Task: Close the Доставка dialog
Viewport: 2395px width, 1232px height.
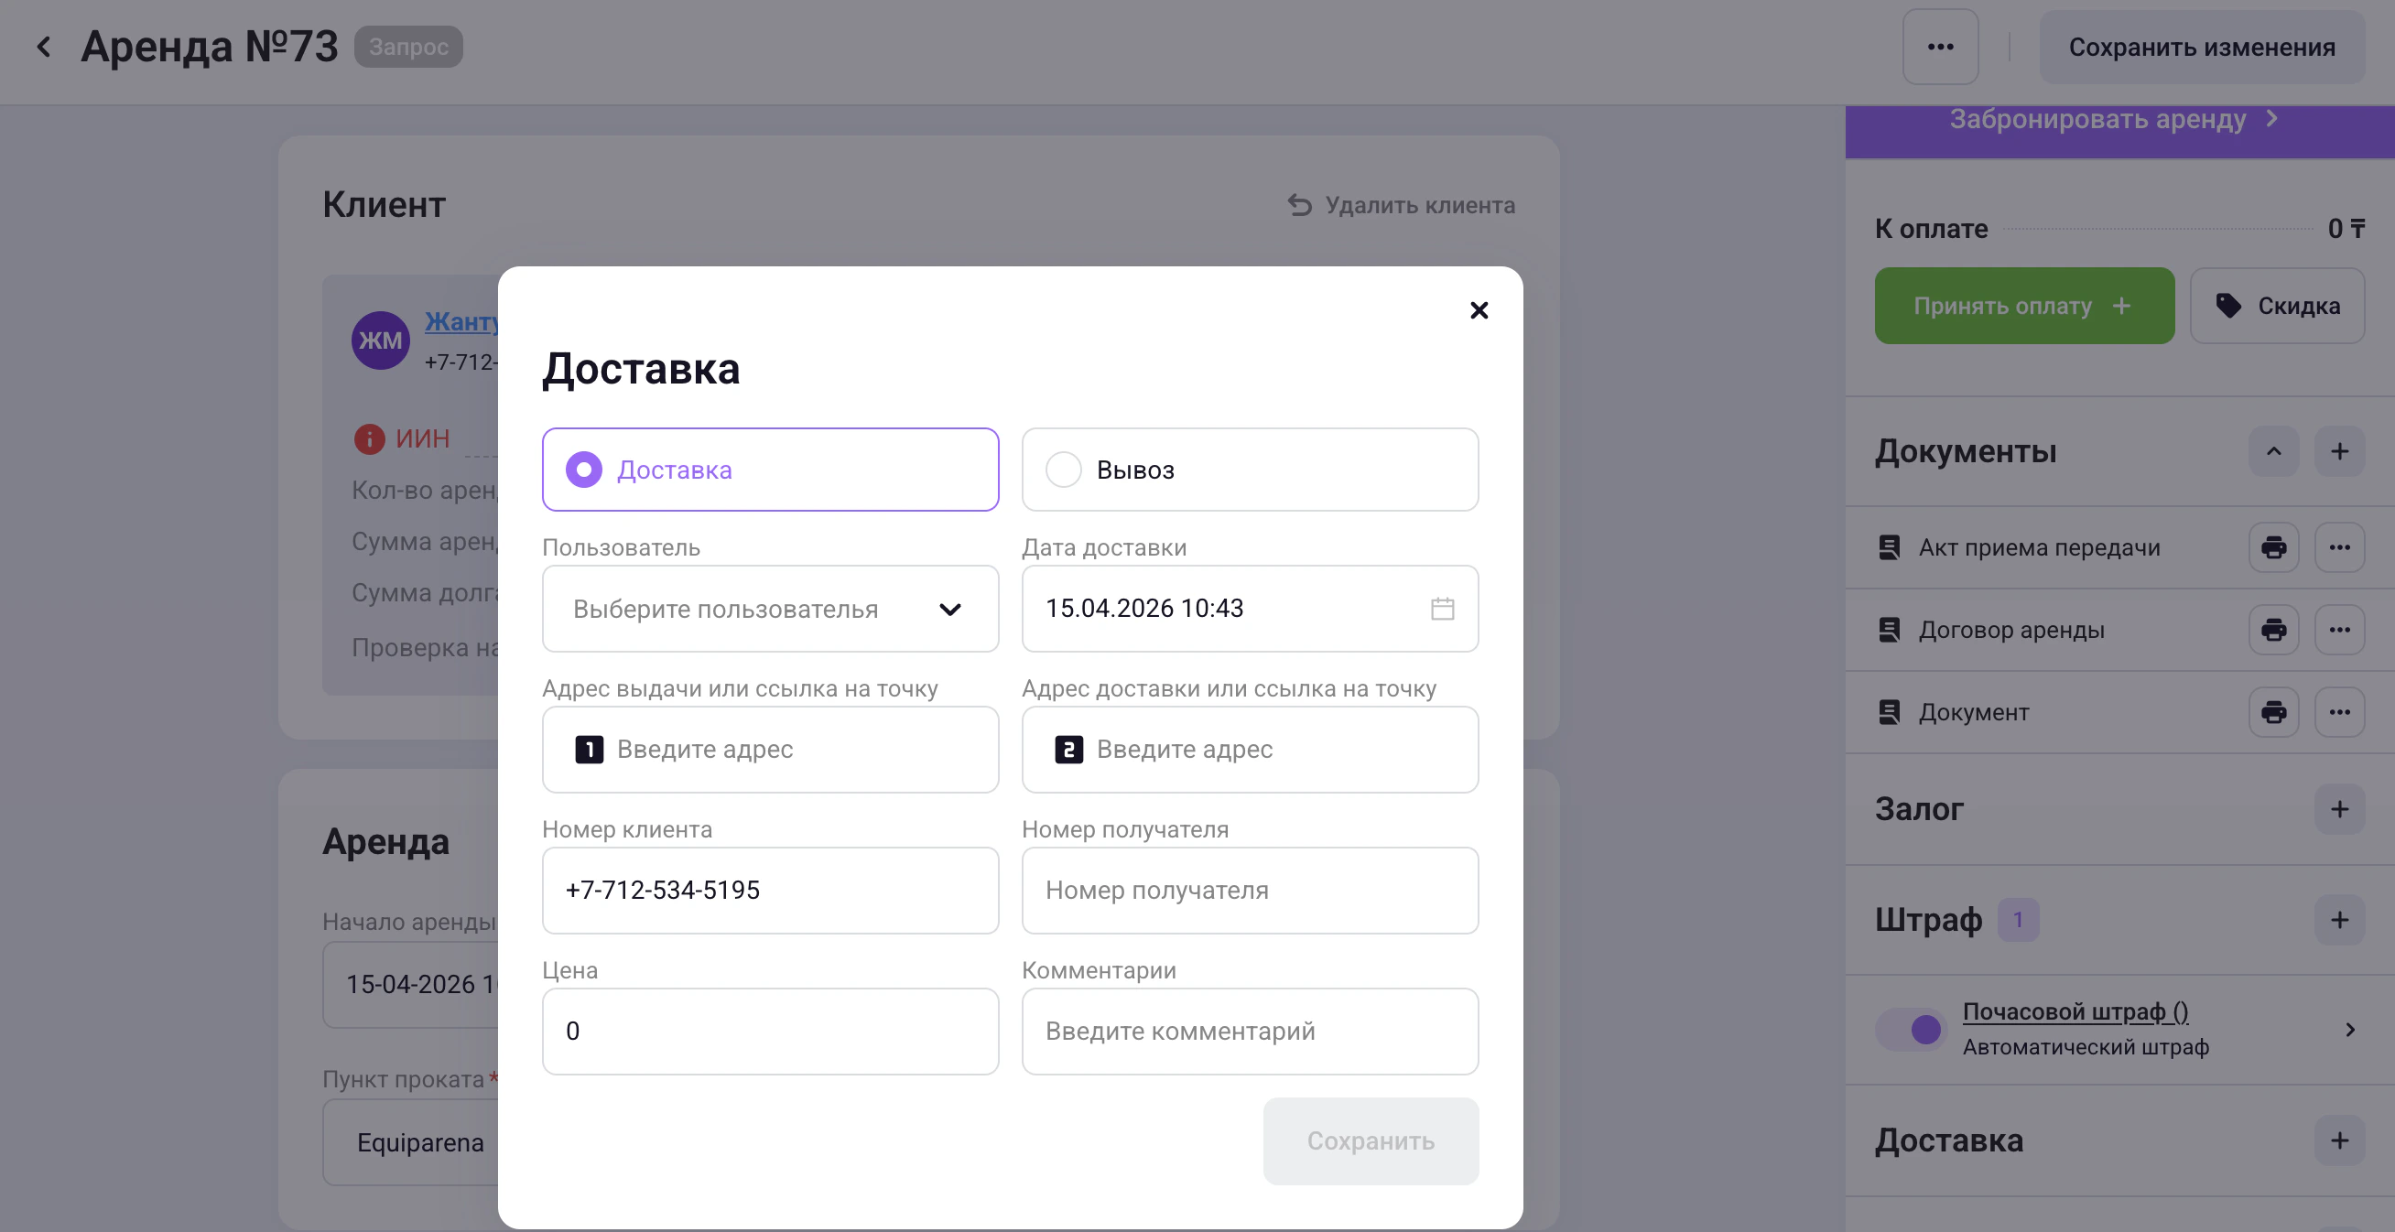Action: coord(1479,310)
